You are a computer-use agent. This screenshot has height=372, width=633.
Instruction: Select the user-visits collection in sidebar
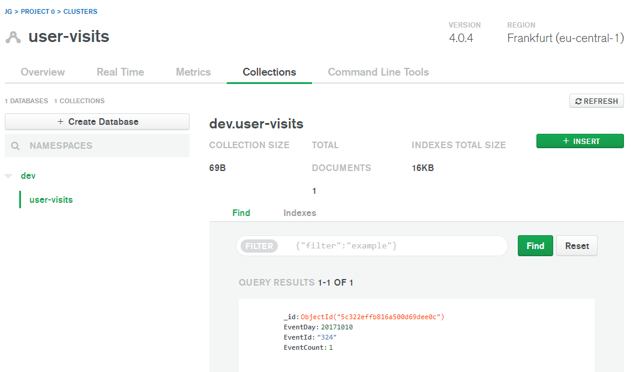51,200
